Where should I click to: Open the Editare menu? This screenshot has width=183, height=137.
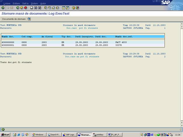16,3
